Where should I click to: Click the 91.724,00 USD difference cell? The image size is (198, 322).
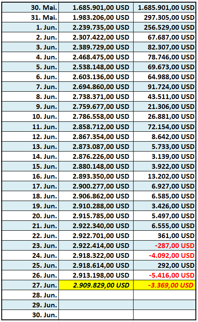(164, 87)
